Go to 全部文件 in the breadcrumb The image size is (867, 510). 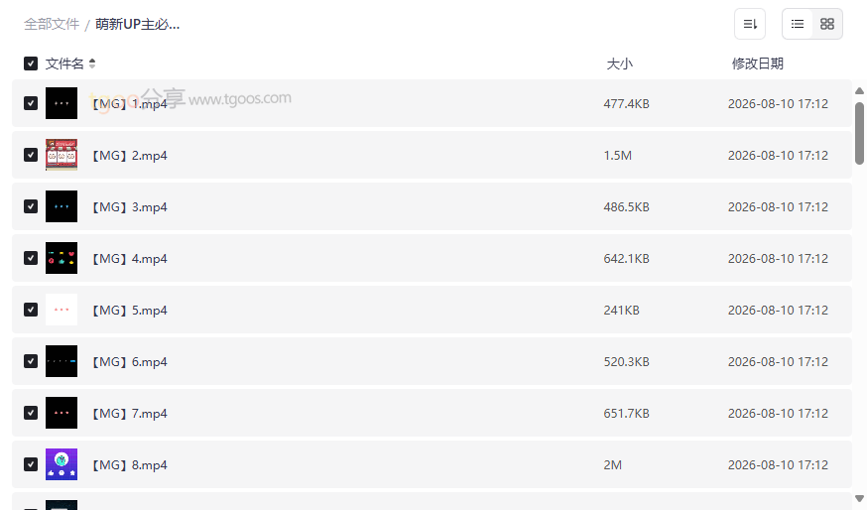pos(52,25)
